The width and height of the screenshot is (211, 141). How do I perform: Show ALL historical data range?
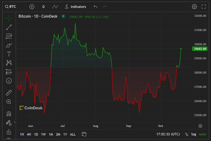[73, 134]
